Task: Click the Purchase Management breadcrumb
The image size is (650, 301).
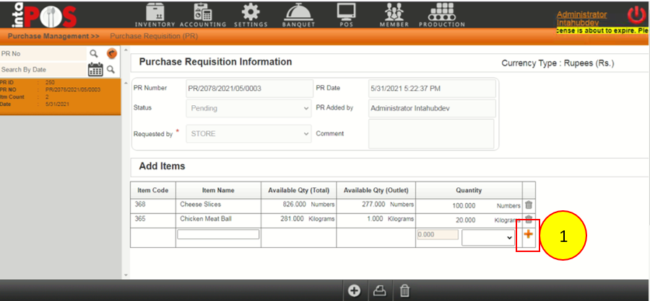Action: (x=53, y=35)
